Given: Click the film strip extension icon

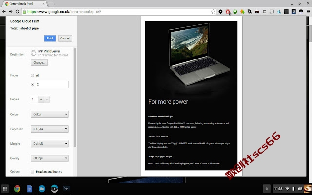Looking at the screenshot, I should tap(286, 12).
